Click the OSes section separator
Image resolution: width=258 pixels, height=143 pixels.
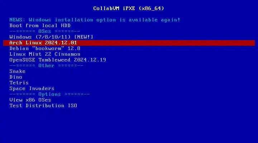(x=45, y=31)
